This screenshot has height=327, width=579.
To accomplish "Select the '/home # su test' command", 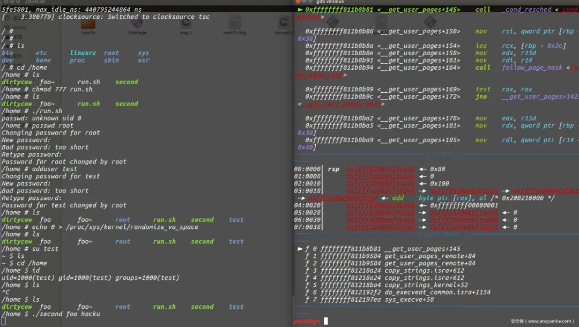I will point(30,249).
